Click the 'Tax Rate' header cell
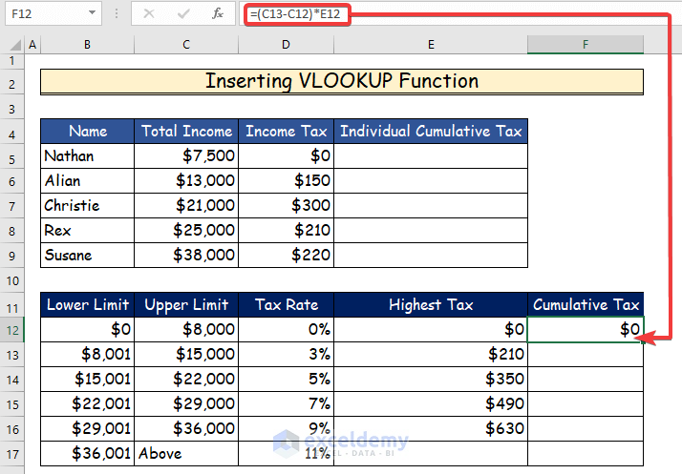The height and width of the screenshot is (474, 682). pyautogui.click(x=286, y=305)
